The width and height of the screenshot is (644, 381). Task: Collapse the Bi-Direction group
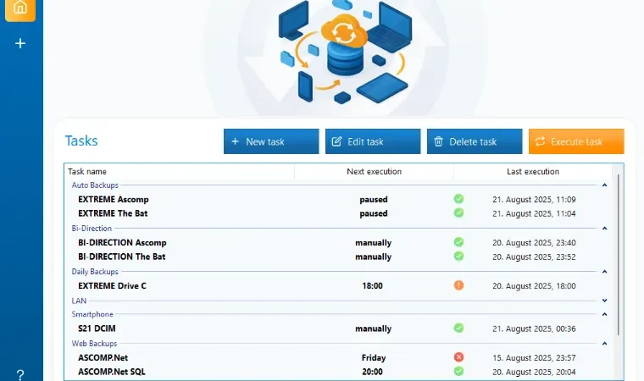pyautogui.click(x=604, y=229)
